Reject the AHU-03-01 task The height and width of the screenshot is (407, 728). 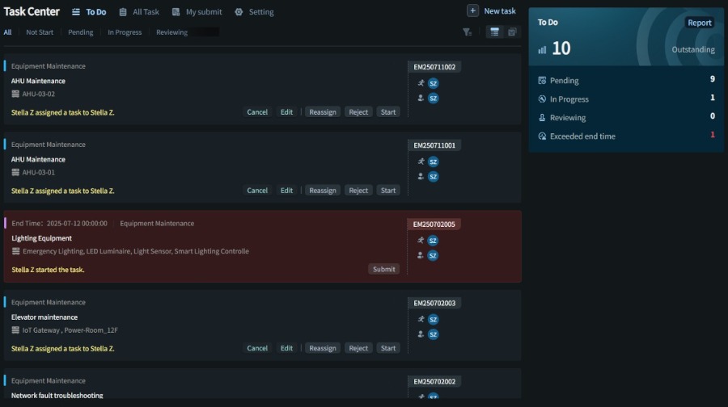[x=358, y=191]
